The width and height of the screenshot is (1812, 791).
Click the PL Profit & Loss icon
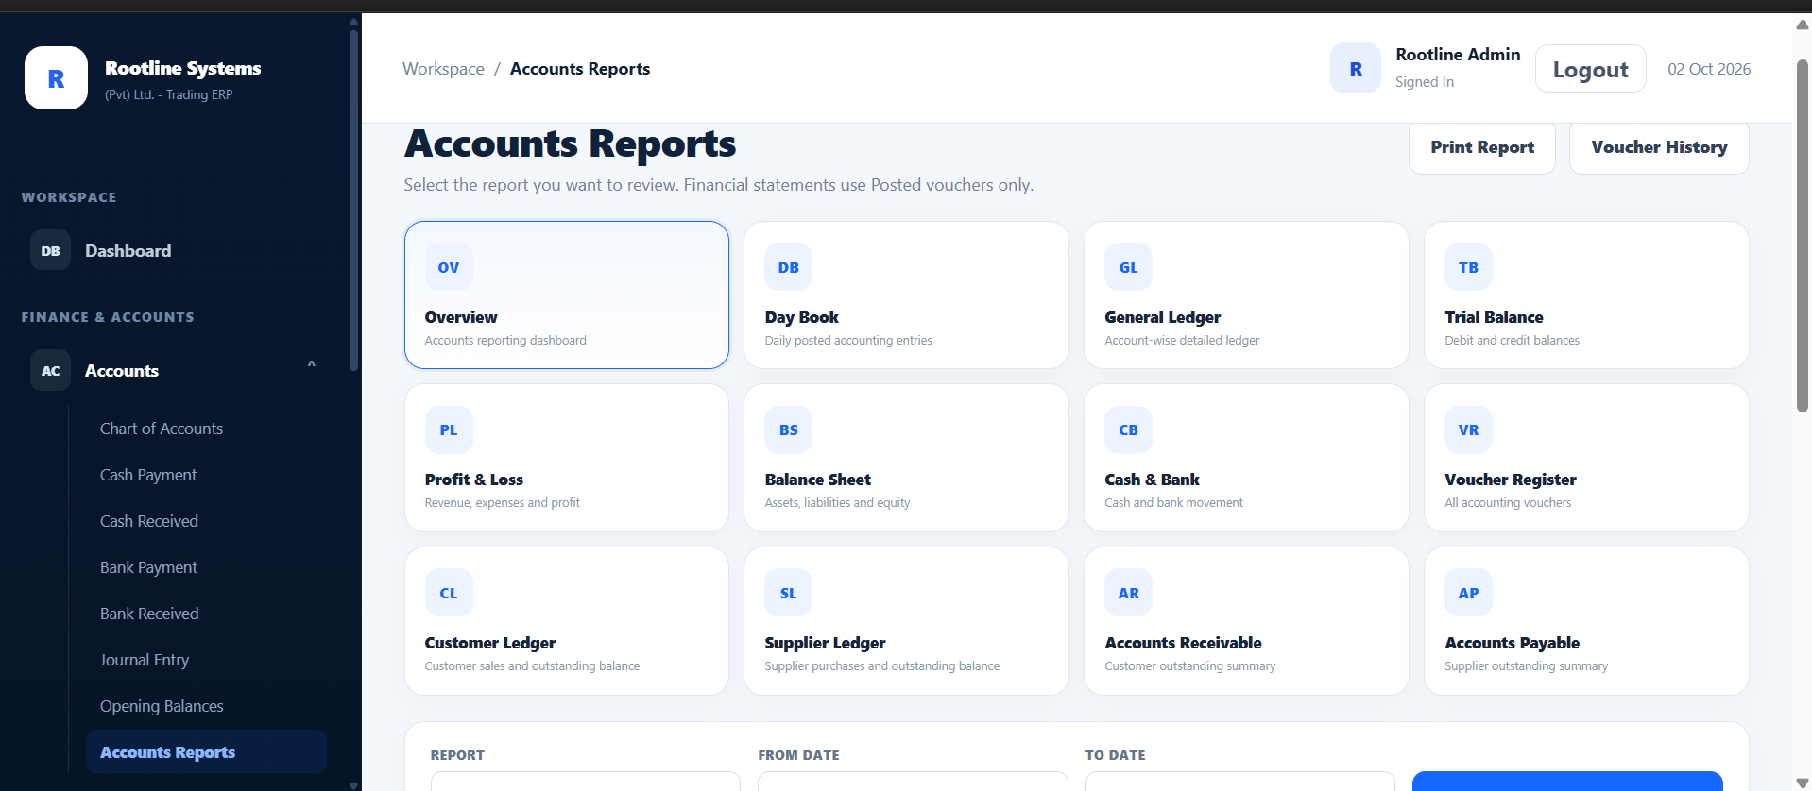449,429
